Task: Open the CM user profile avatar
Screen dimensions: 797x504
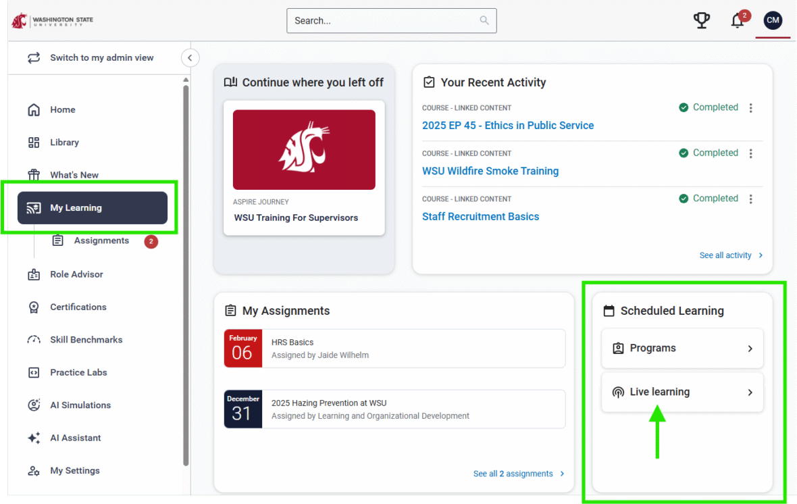Action: pos(773,21)
